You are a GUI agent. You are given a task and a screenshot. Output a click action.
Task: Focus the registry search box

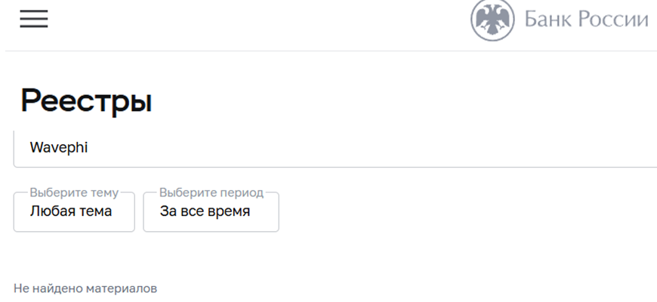[x=335, y=148]
